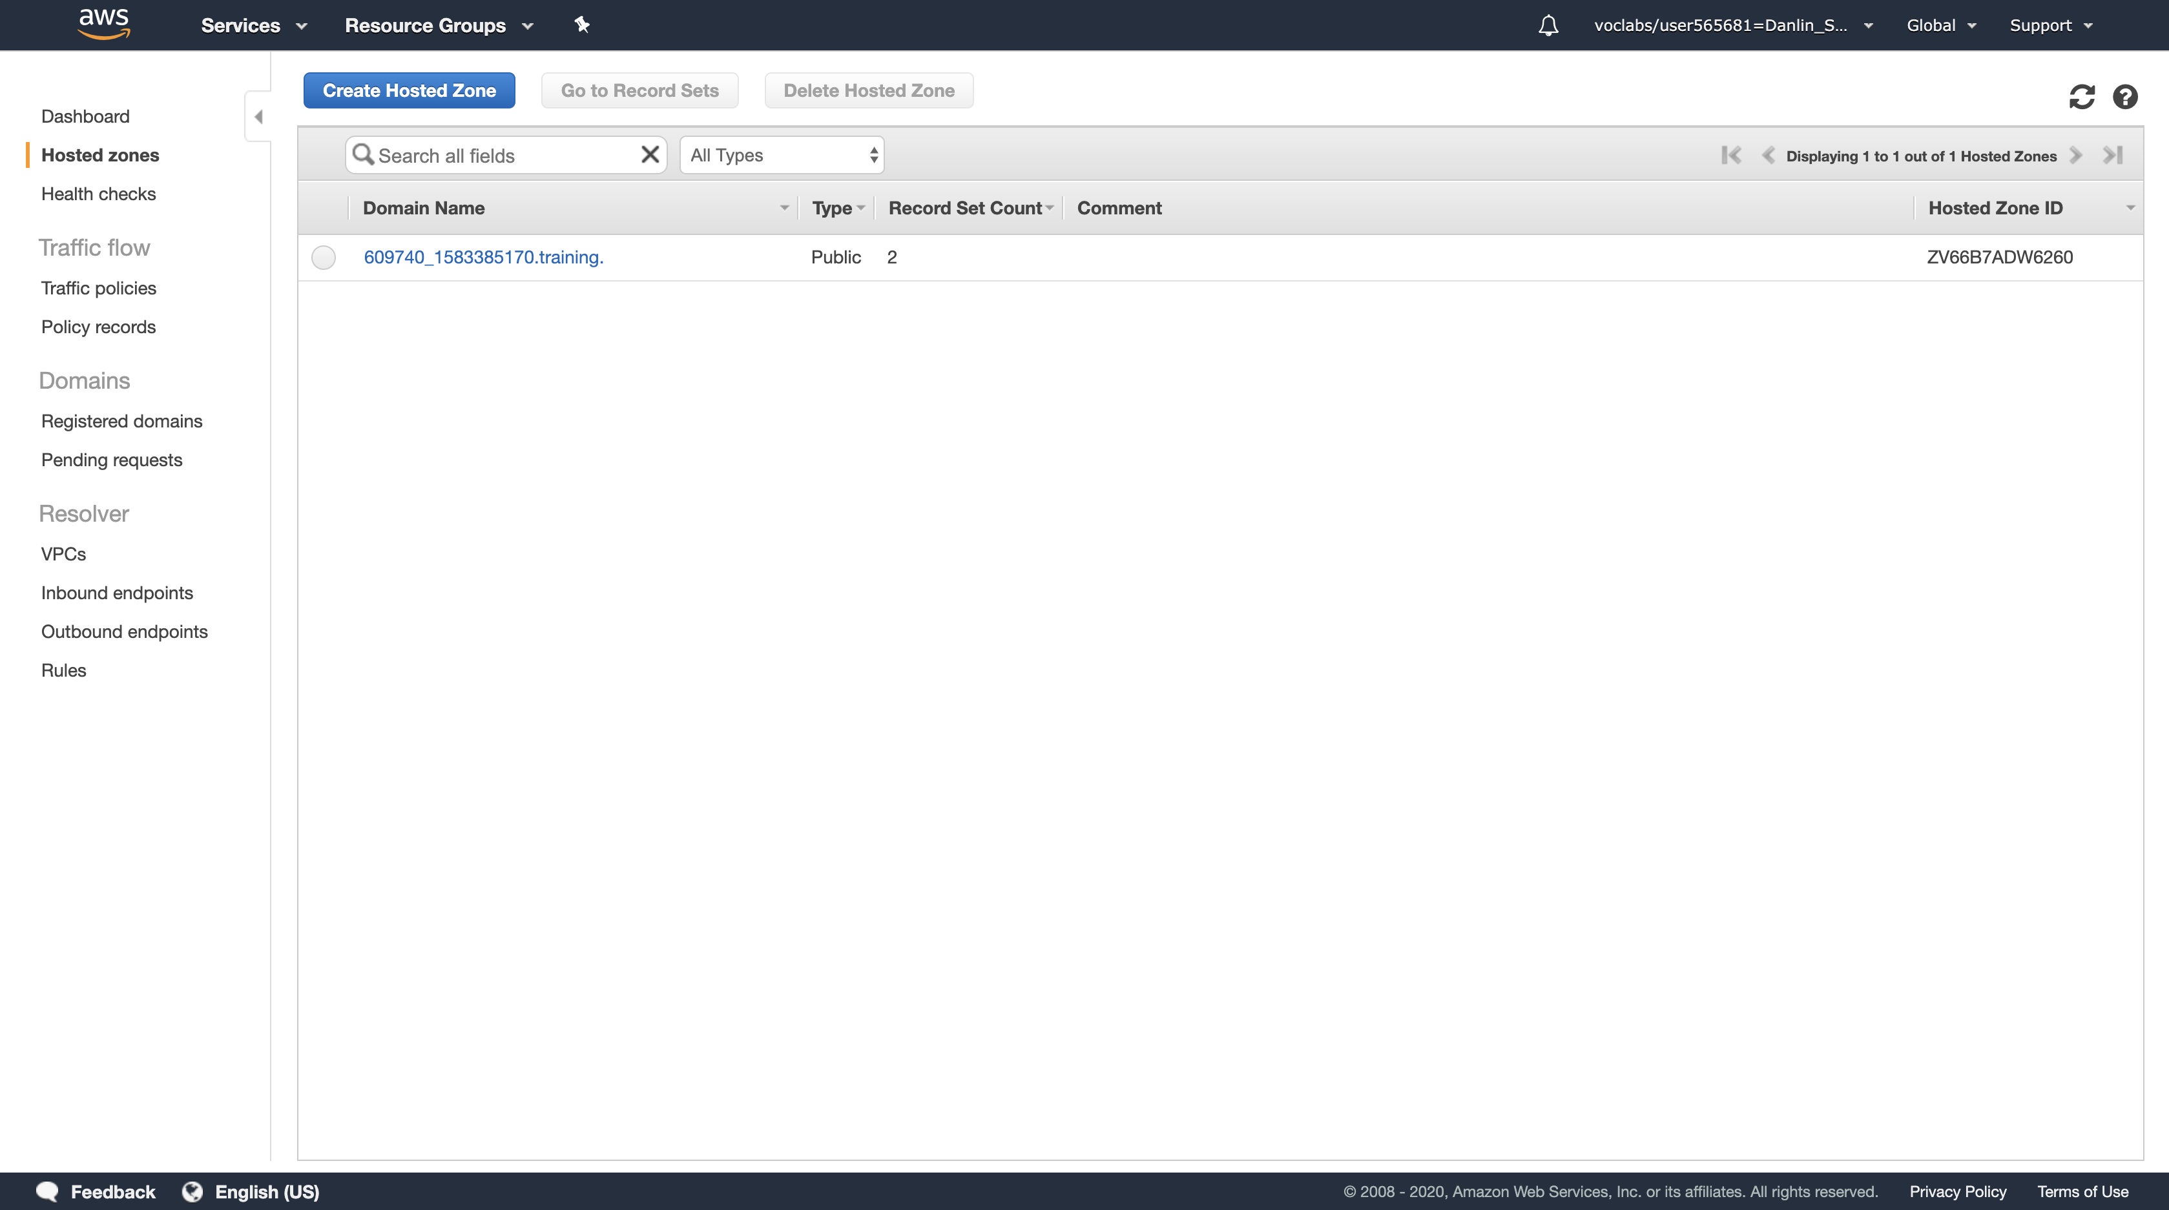
Task: Expand the Services menu
Action: [x=253, y=25]
